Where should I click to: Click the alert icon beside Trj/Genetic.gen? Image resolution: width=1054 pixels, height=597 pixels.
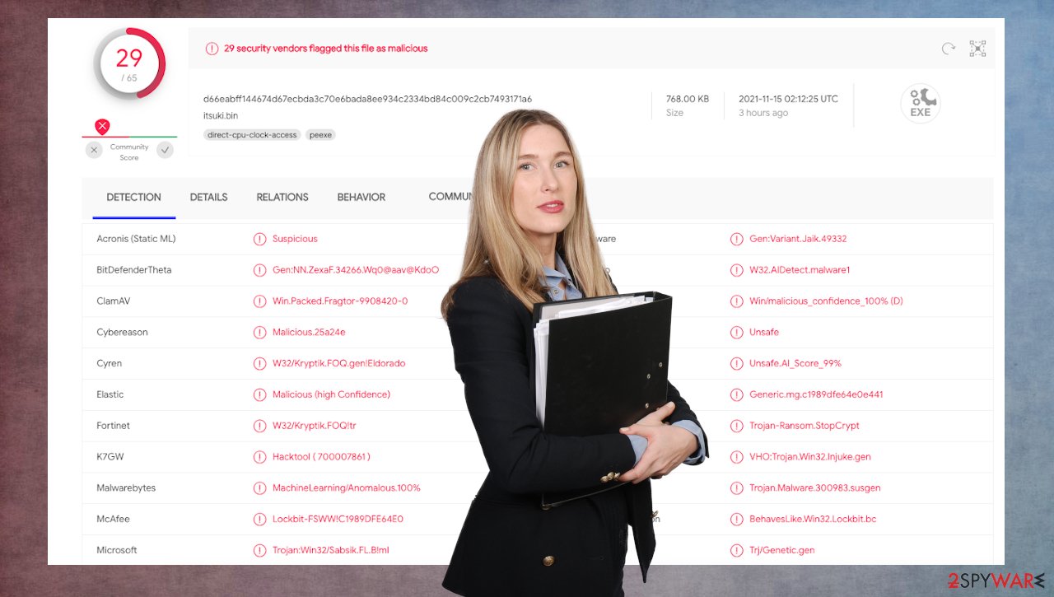736,550
